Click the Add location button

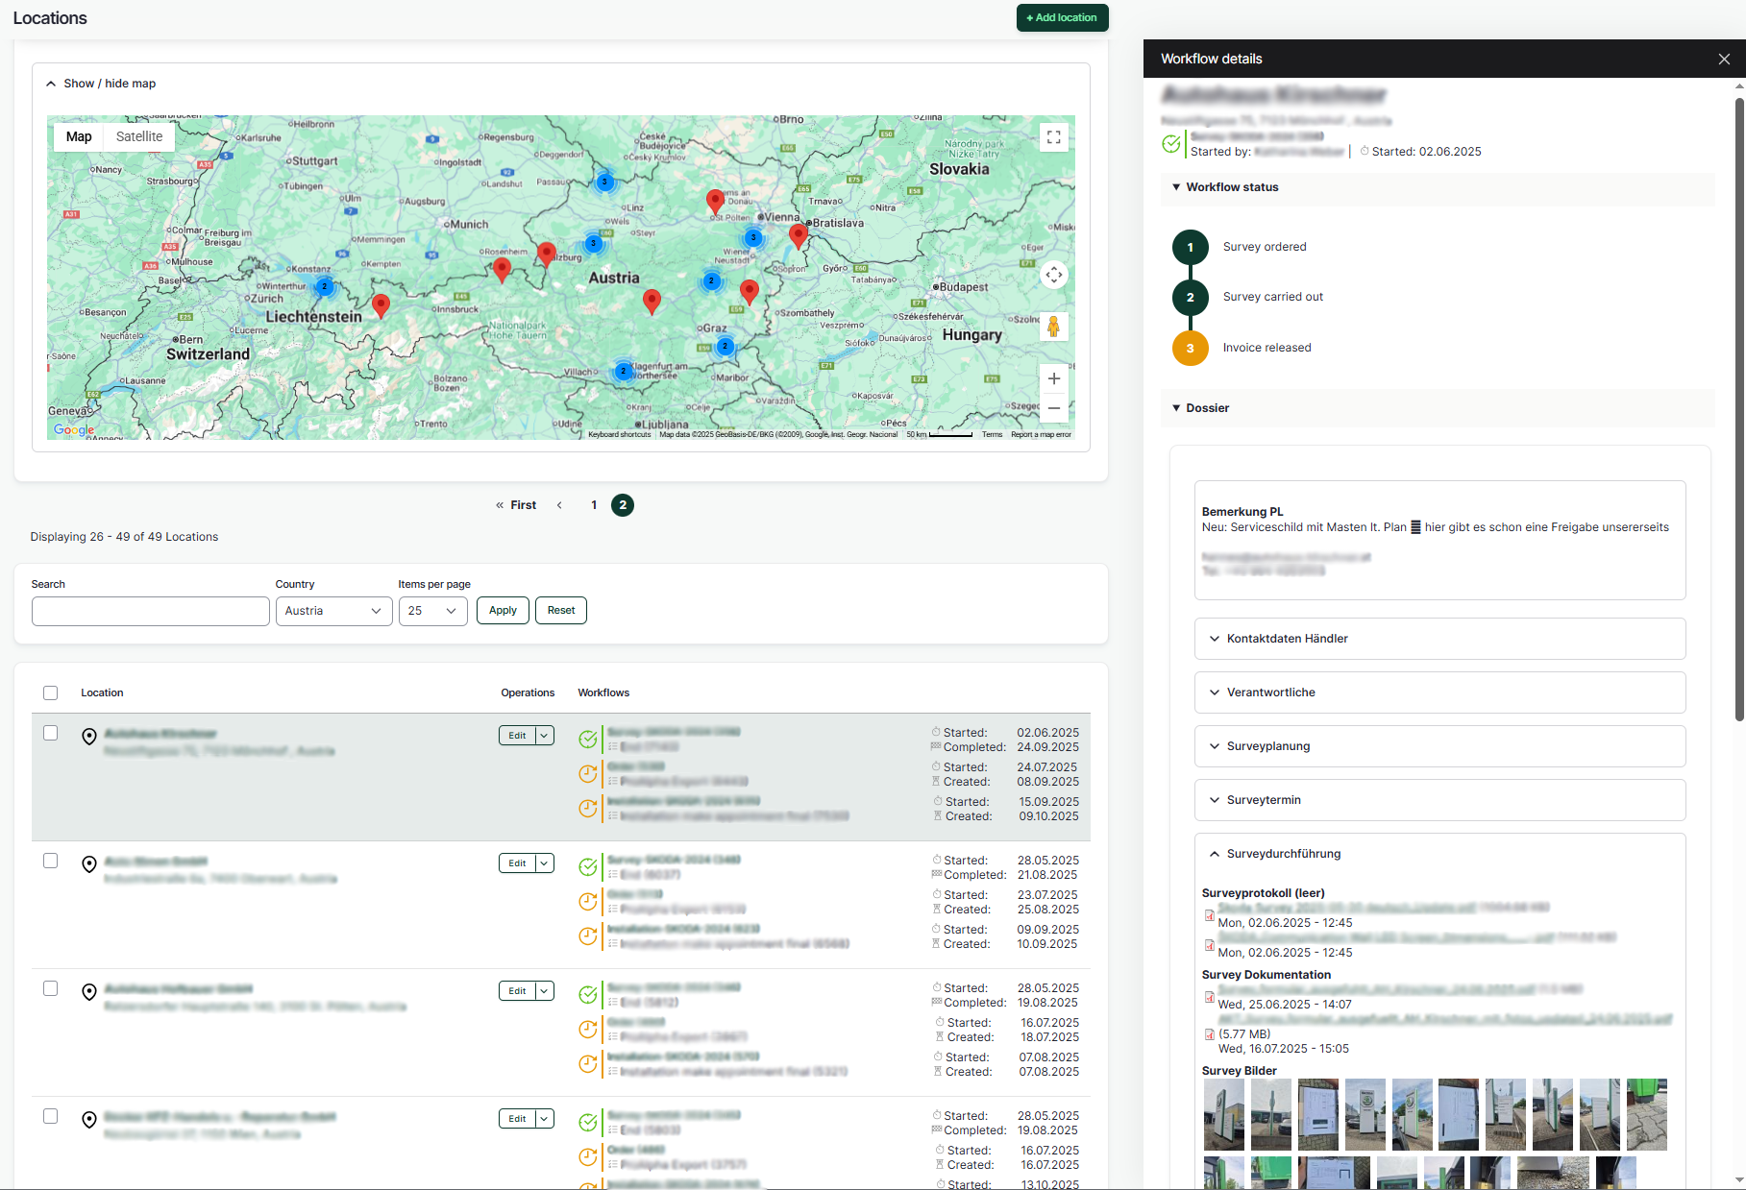(x=1062, y=17)
